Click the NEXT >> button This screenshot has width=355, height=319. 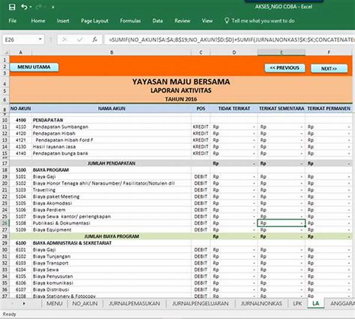tap(329, 69)
